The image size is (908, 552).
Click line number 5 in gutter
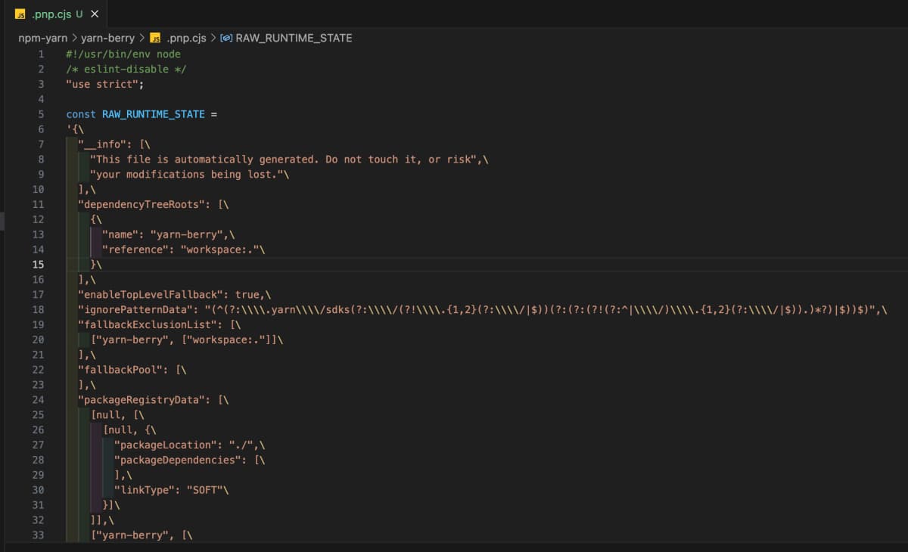[41, 114]
